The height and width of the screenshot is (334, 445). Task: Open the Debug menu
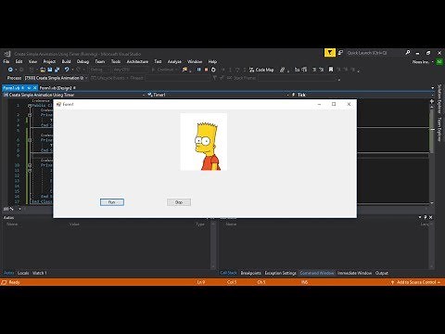[x=83, y=61]
